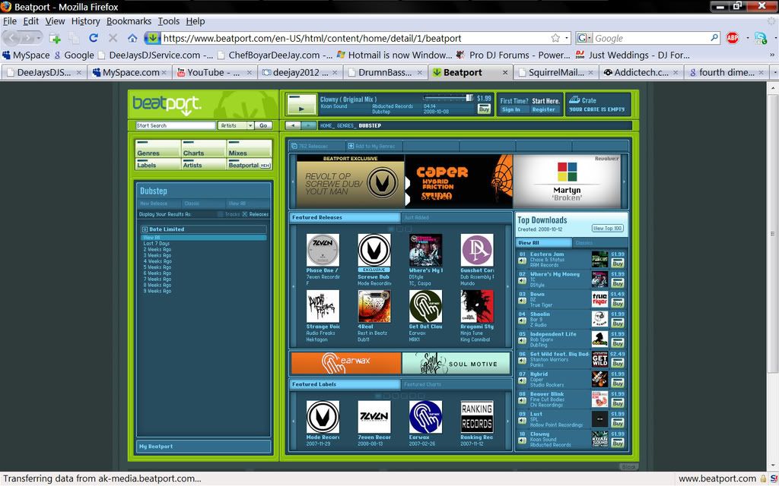Click the Add to My Genres plus icon
779x486 pixels.
[x=351, y=146]
